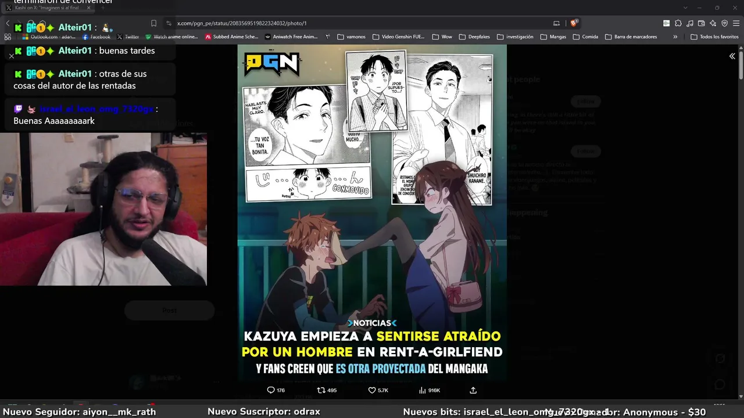Click the unlabeled bookmark icon before vamonos
Viewport: 744px width, 418px height.
pos(328,37)
